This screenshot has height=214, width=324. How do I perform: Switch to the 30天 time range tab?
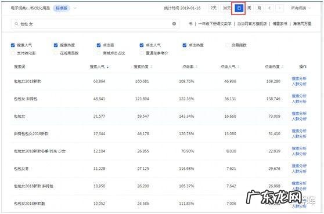[226, 8]
